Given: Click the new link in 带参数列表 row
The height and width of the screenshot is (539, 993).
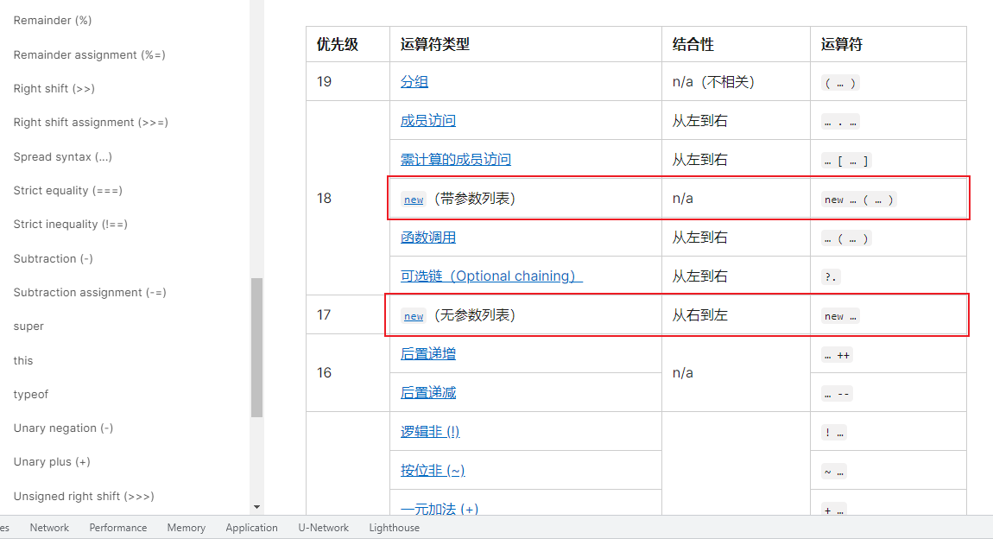Looking at the screenshot, I should point(414,200).
